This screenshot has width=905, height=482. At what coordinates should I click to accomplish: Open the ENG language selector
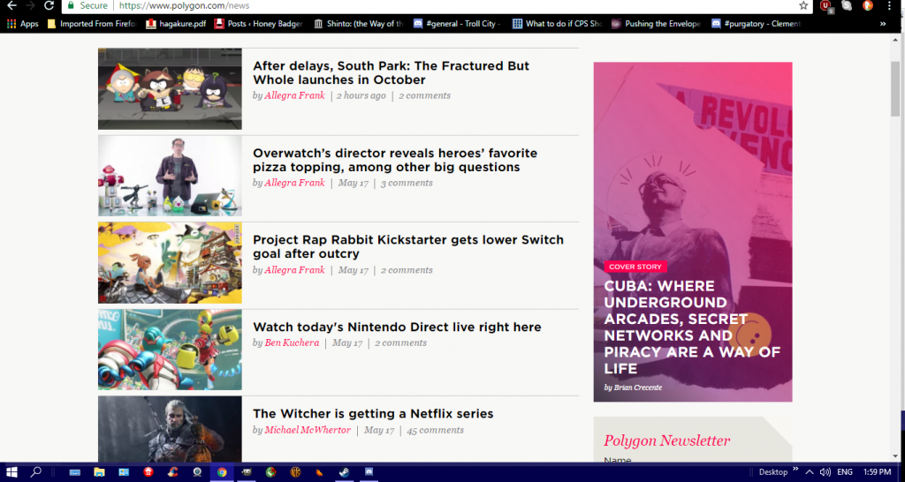pyautogui.click(x=844, y=472)
